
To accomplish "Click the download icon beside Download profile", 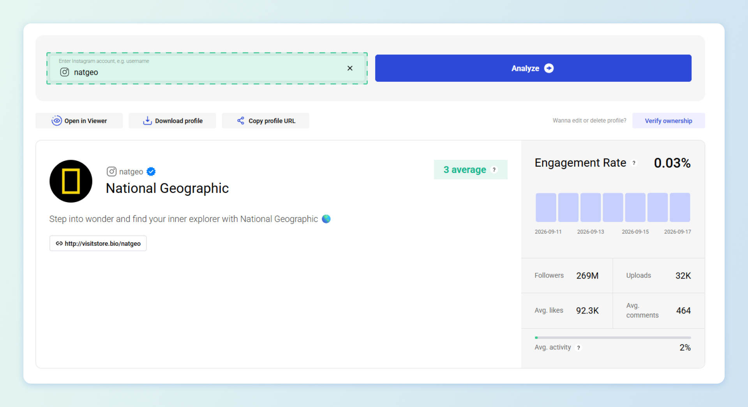I will point(147,121).
